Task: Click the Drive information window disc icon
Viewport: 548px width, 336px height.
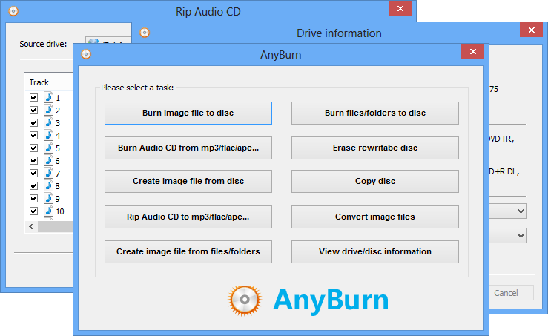Action: pos(145,33)
